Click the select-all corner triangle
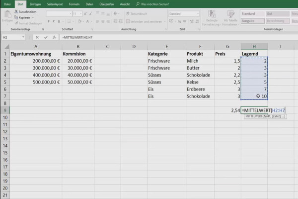Viewport: 298px width, 199px height. click(6, 47)
